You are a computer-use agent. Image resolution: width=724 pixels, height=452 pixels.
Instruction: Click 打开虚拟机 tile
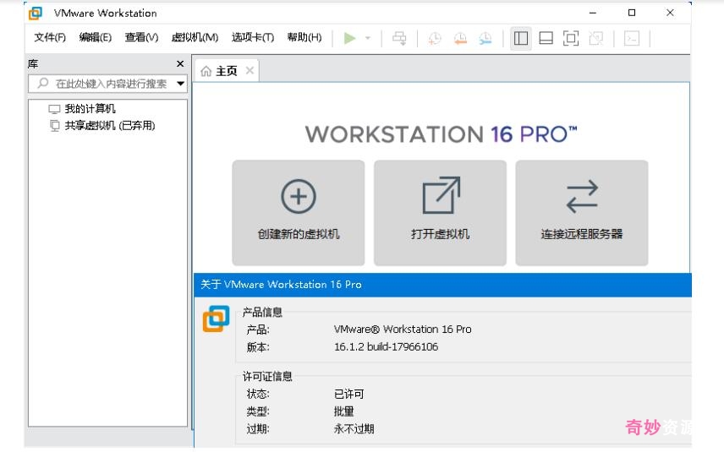click(440, 213)
